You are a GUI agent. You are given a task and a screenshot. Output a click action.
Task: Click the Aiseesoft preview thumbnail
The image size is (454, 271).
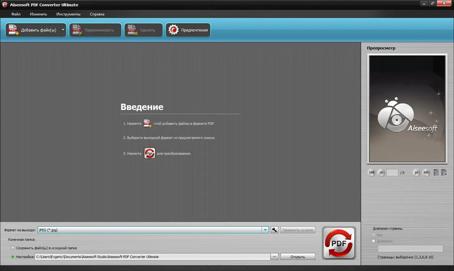point(407,109)
